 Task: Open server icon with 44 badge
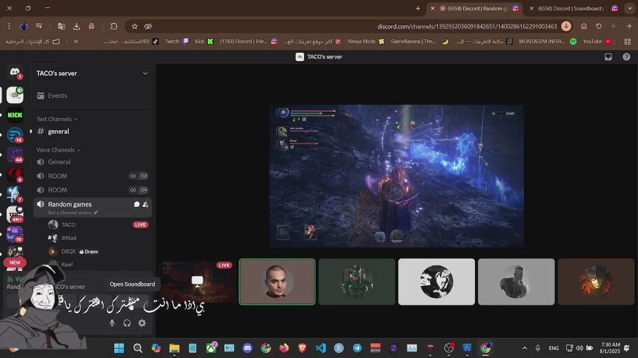tap(15, 155)
